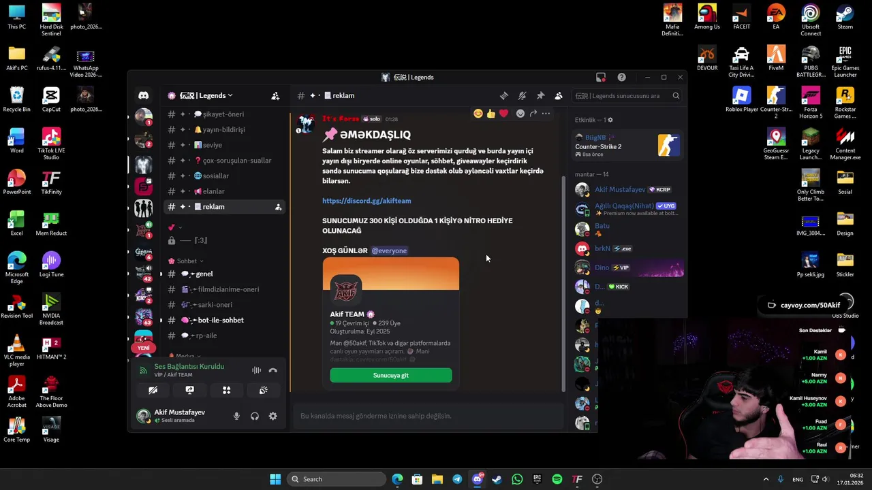Open yayın-bildirişi channel
872x490 pixels.
(223, 129)
